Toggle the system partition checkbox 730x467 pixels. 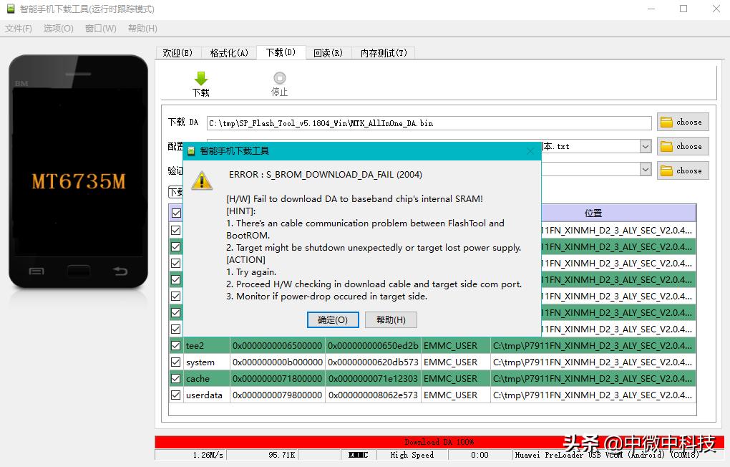coord(175,362)
